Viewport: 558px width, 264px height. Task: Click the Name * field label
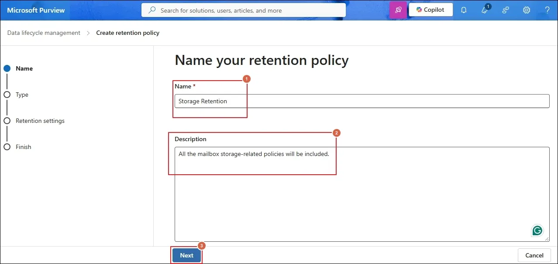(185, 86)
